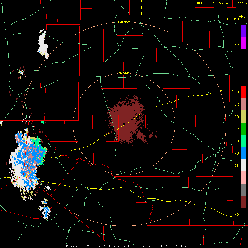This screenshot has height=248, width=248.
Task: Click the dark green HR swatch
Action: click(243, 129)
